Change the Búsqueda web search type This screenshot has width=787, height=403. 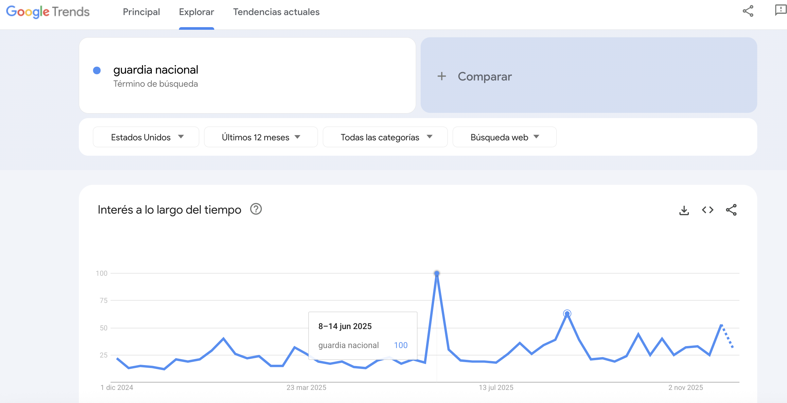coord(504,137)
